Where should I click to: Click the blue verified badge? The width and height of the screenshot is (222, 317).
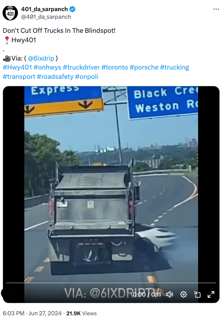[x=73, y=9]
